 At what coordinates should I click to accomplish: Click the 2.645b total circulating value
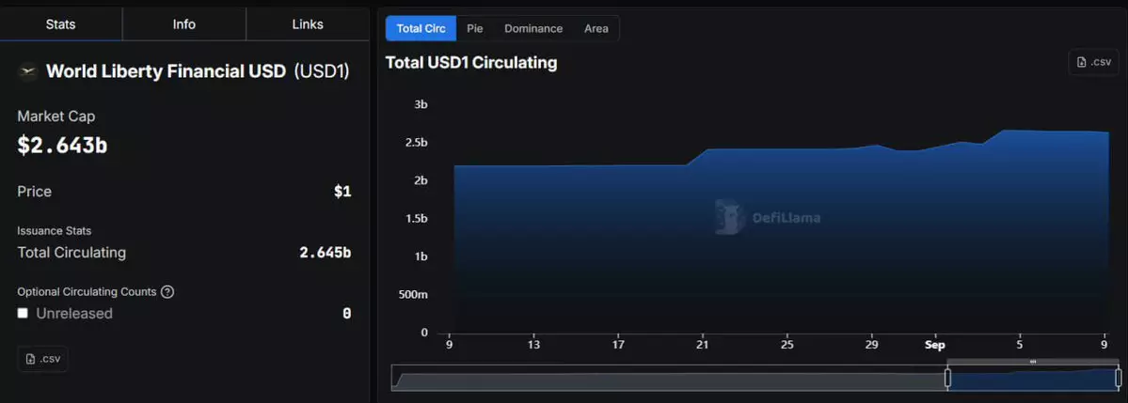coord(326,253)
